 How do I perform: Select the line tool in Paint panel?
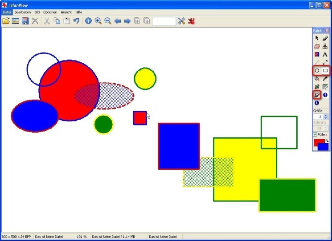(317, 62)
